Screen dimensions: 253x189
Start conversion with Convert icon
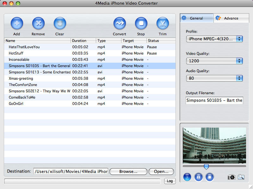click(x=120, y=23)
